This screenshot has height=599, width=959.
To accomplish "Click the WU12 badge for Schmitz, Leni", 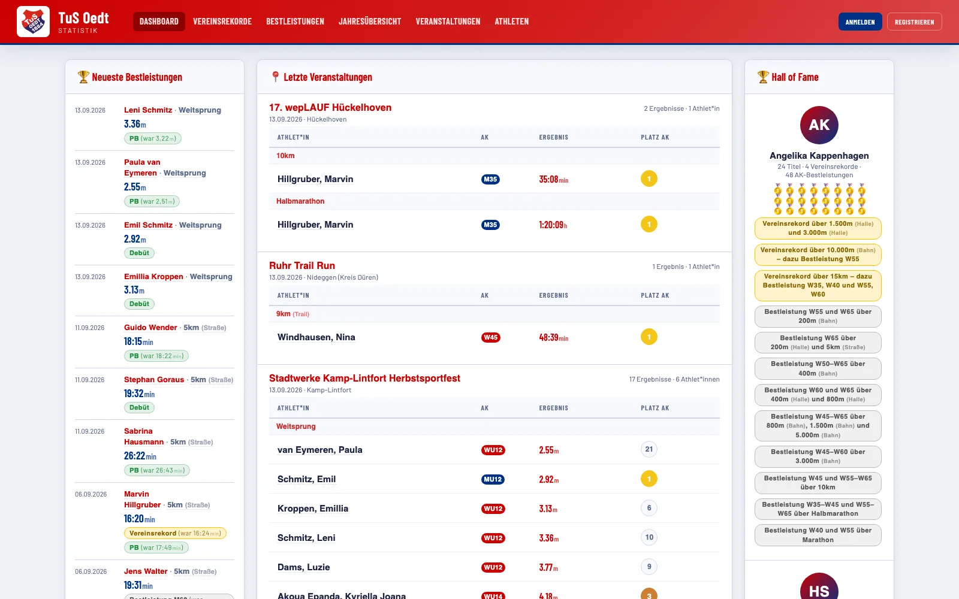I will click(493, 538).
